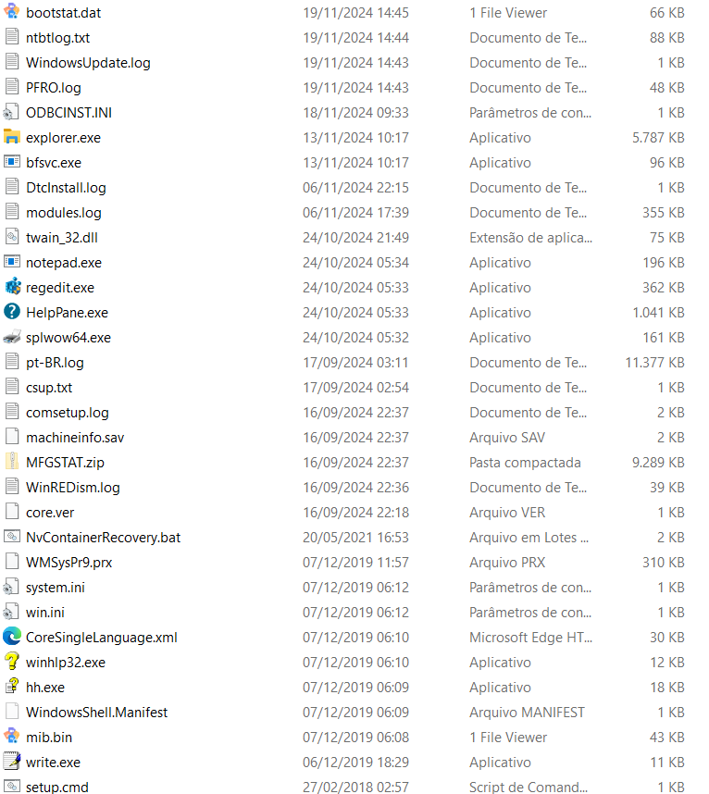Select the win.ini config icon
Image resolution: width=709 pixels, height=794 pixels.
12,612
